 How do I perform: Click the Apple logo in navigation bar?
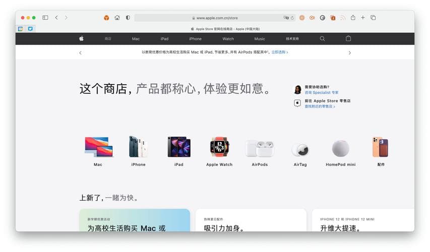pos(81,39)
